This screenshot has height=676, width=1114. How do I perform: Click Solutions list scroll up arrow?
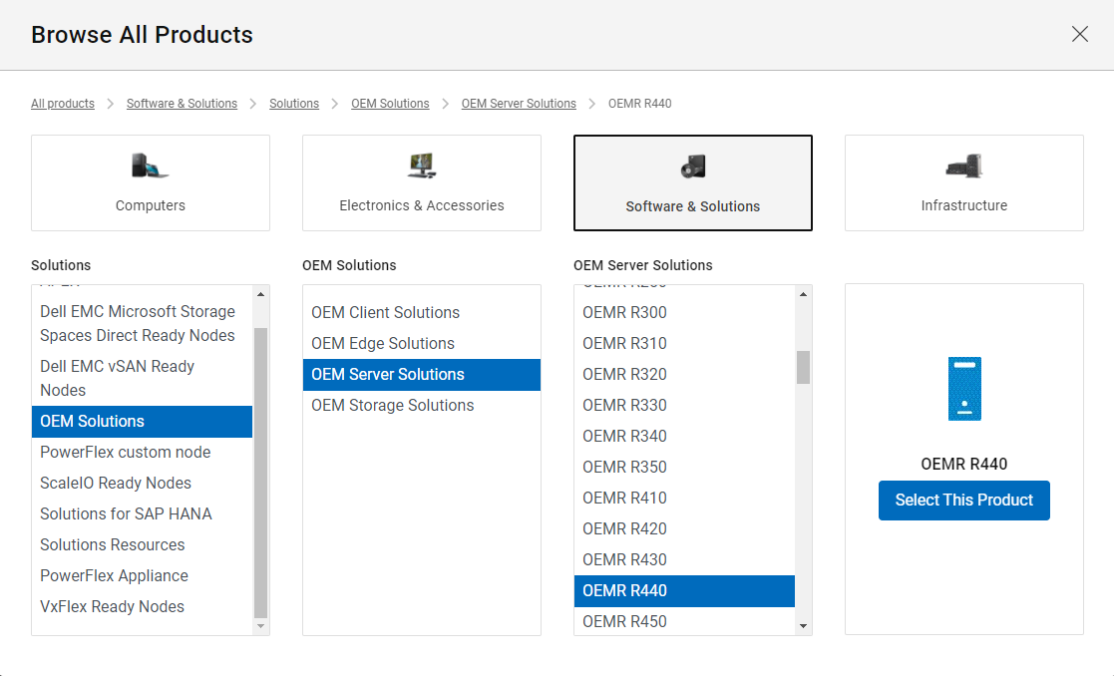[x=260, y=294]
